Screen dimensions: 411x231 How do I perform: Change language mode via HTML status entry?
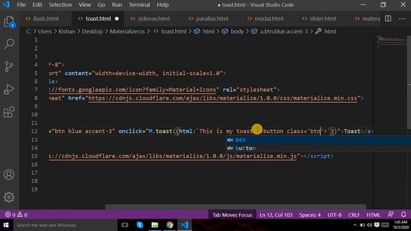coord(373,215)
